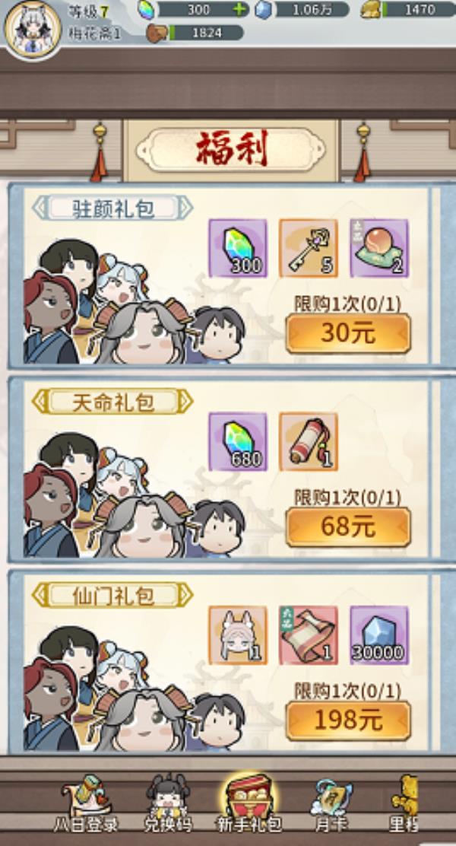The image size is (456, 846).
Task: Tap the player avatar portrait
Action: click(x=33, y=28)
